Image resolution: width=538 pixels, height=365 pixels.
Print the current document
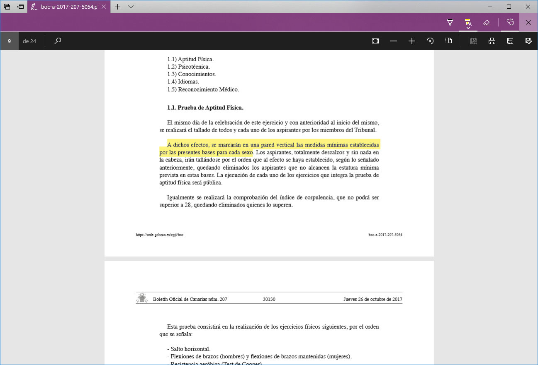click(492, 41)
